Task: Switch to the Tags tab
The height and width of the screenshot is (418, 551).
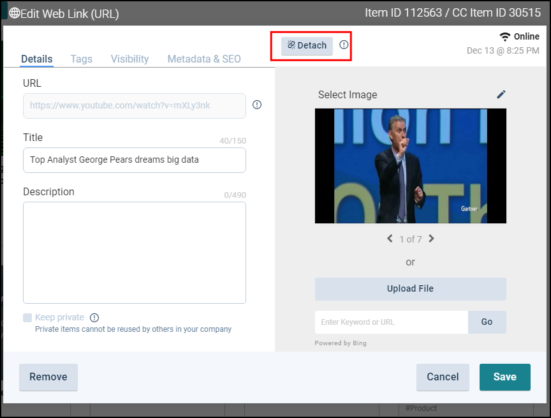Action: pos(81,59)
